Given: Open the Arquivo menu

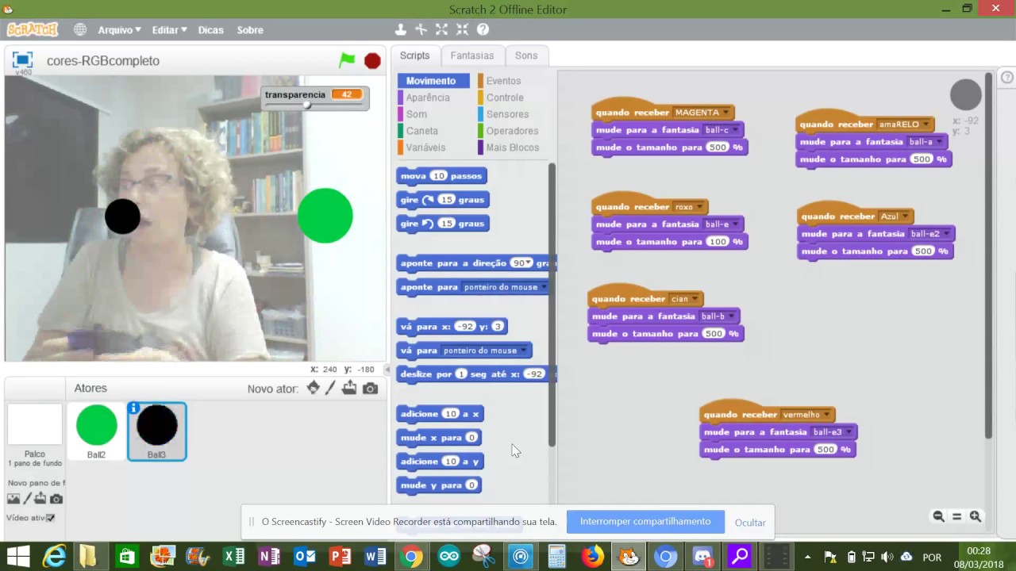Looking at the screenshot, I should [x=119, y=29].
